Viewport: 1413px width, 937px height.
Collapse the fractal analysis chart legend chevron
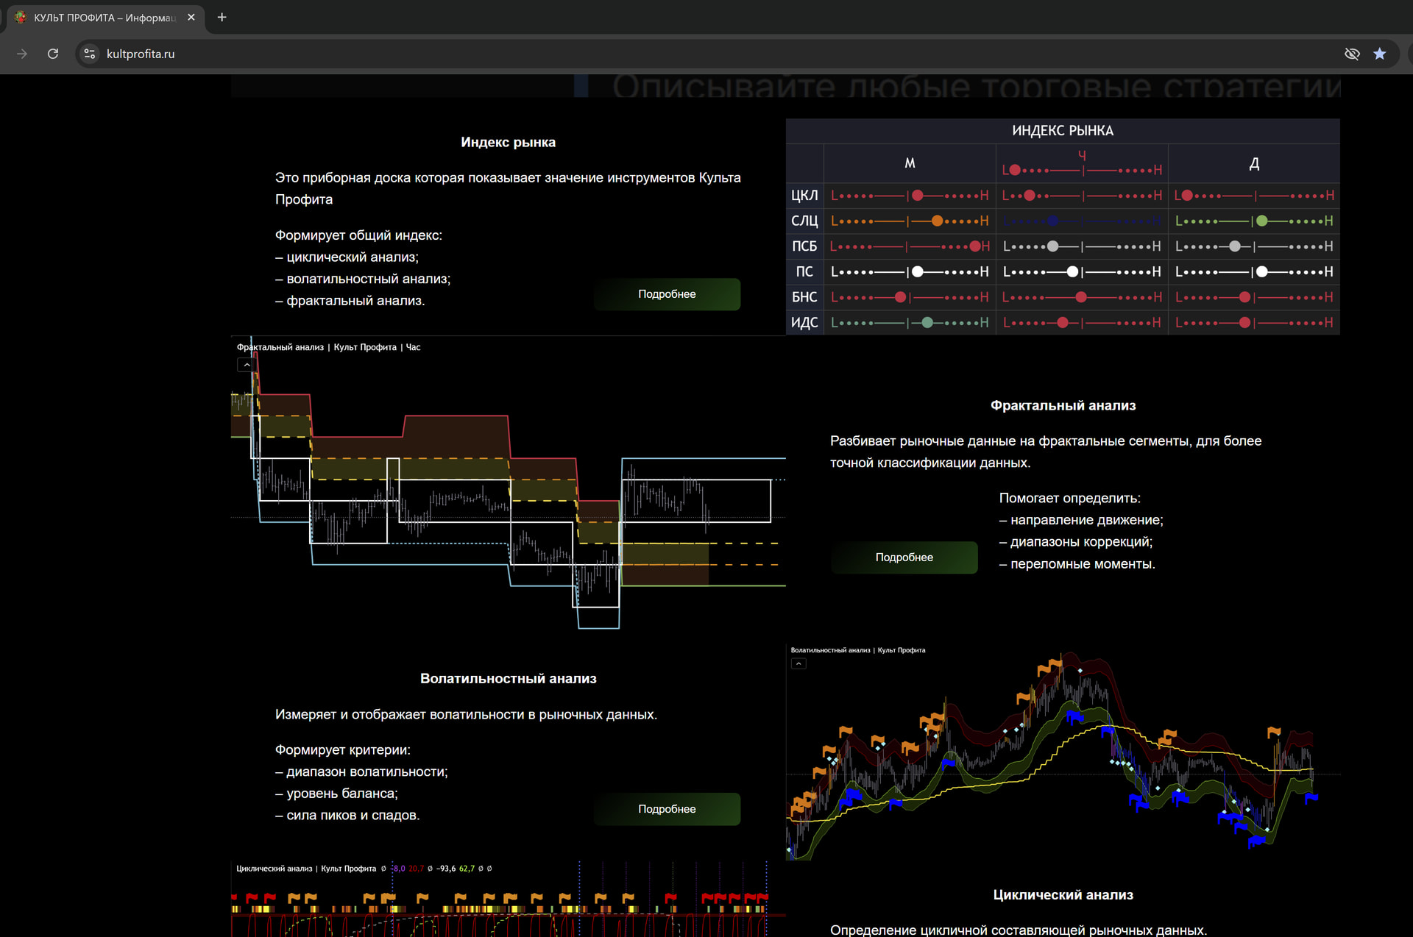247,365
